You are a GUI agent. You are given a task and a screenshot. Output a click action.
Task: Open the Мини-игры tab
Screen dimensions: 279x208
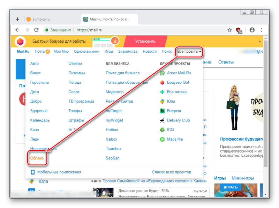[243, 178]
